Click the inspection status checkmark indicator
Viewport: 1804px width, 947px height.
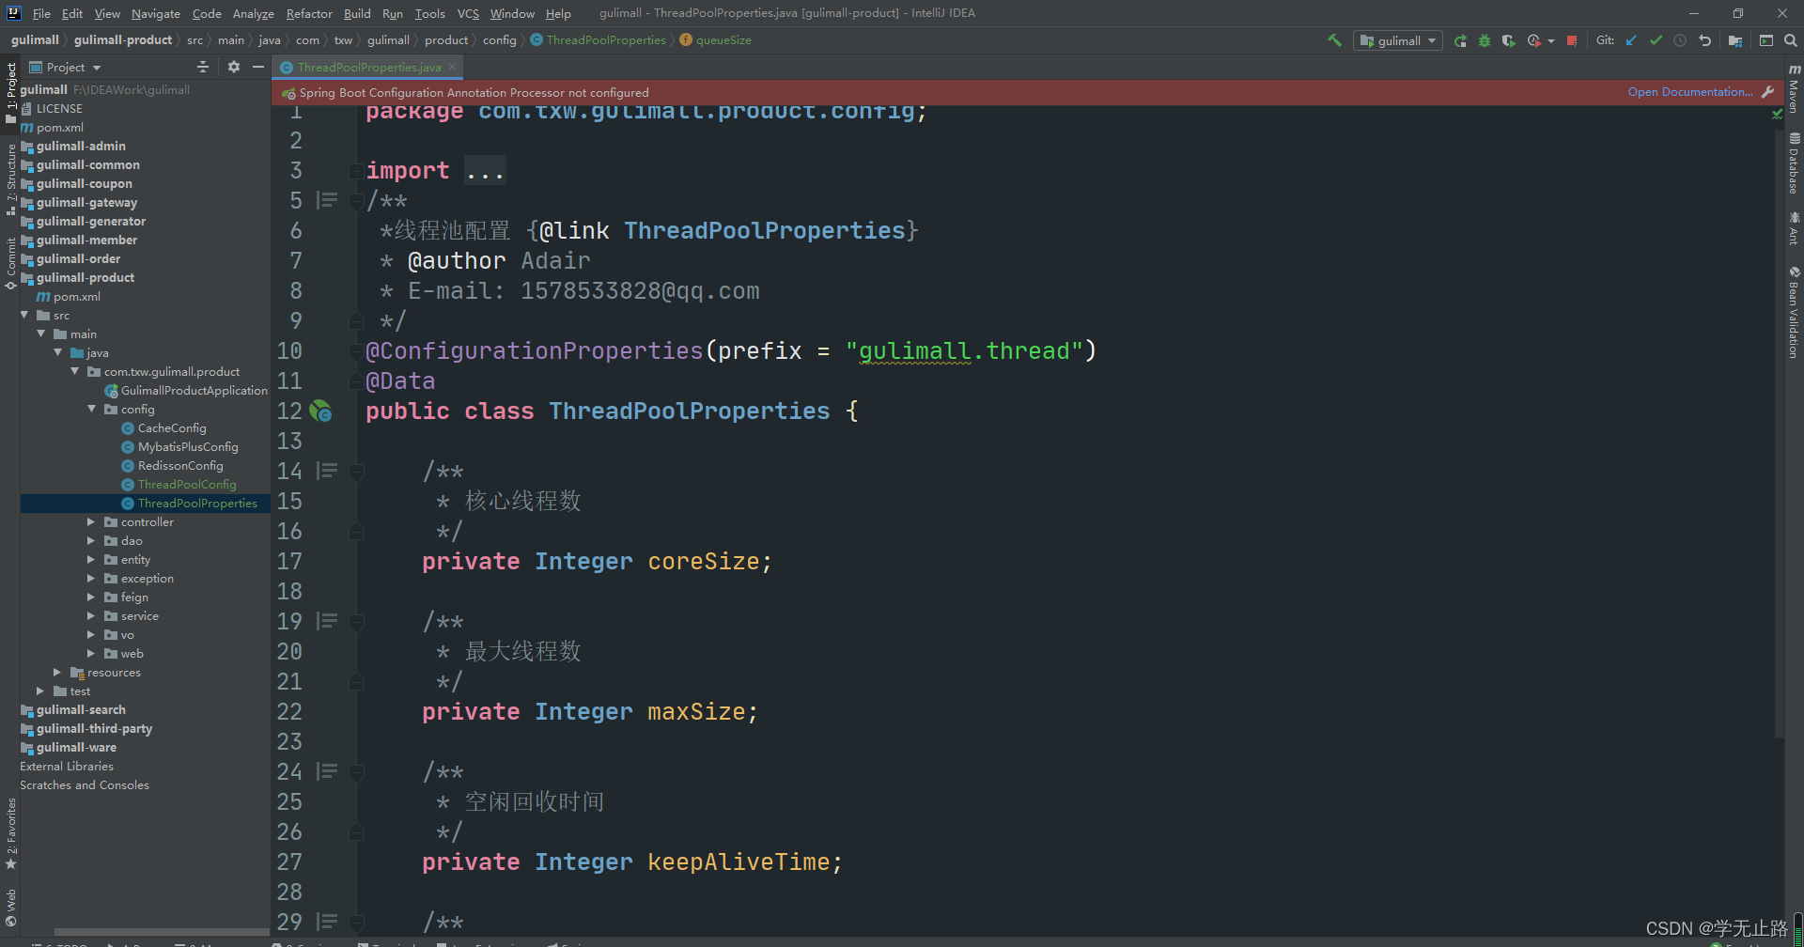(x=1778, y=114)
